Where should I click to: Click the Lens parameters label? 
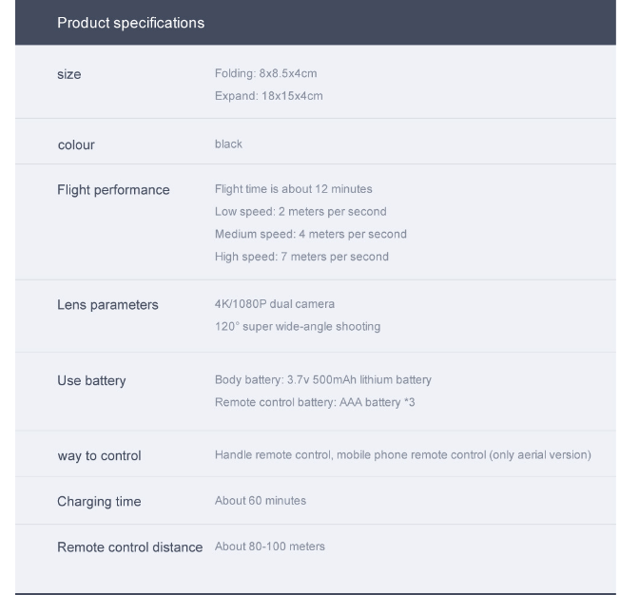107,305
